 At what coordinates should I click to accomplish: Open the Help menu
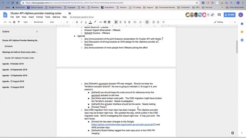coord(65,17)
